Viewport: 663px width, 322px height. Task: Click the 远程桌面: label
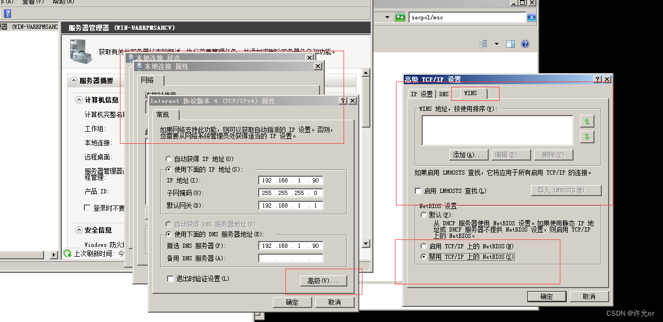coord(97,157)
